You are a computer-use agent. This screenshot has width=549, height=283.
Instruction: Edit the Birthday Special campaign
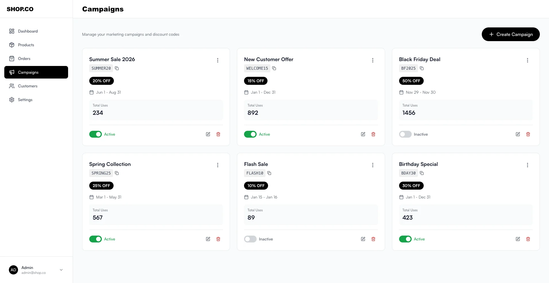[518, 239]
